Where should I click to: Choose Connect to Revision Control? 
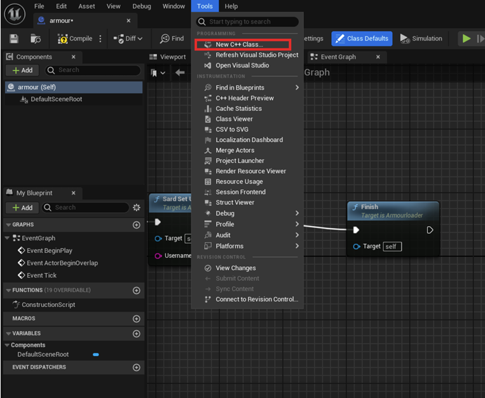click(247, 299)
